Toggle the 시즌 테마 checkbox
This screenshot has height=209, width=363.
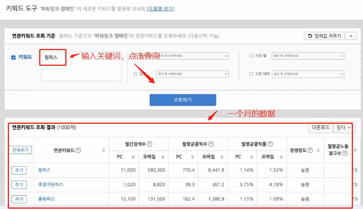tap(251, 74)
